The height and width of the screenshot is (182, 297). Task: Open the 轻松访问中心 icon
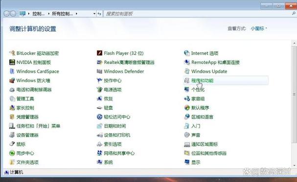click(x=100, y=117)
